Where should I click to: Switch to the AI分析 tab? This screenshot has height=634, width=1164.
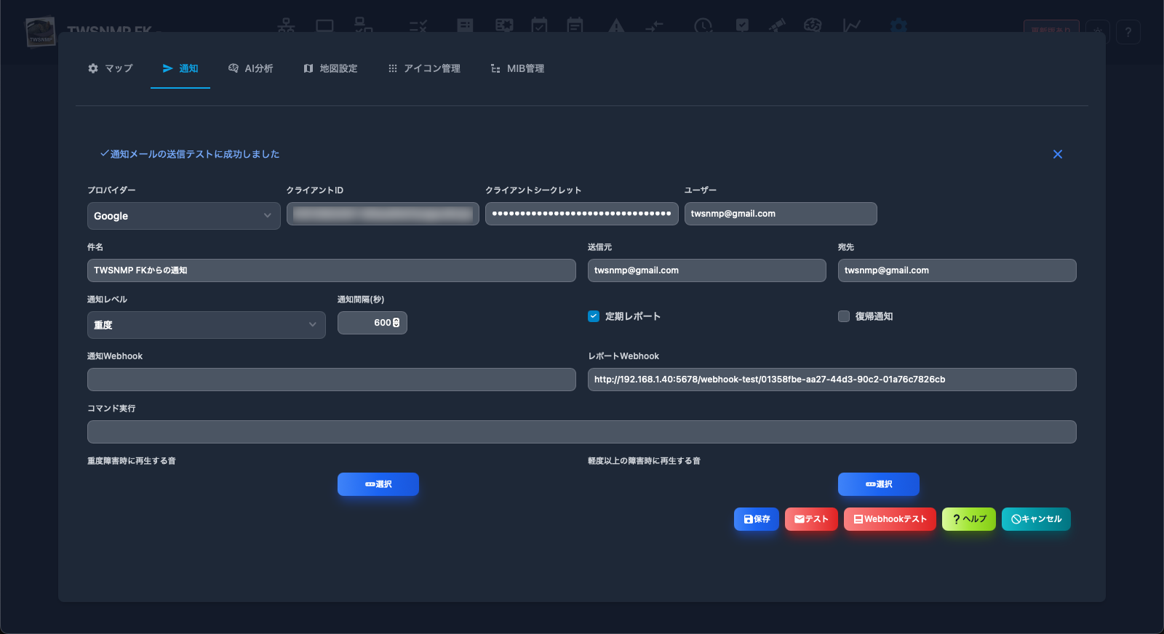(250, 68)
